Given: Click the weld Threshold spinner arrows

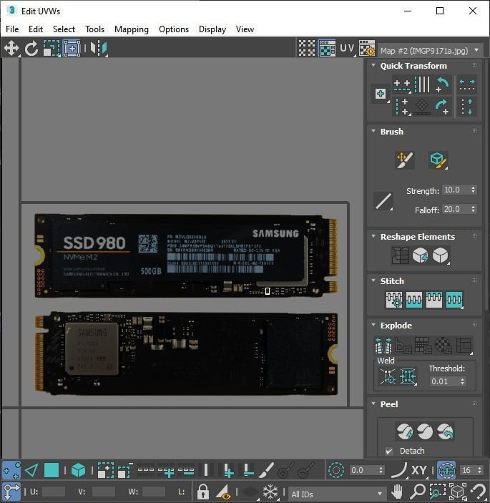Looking at the screenshot, I should [462, 381].
